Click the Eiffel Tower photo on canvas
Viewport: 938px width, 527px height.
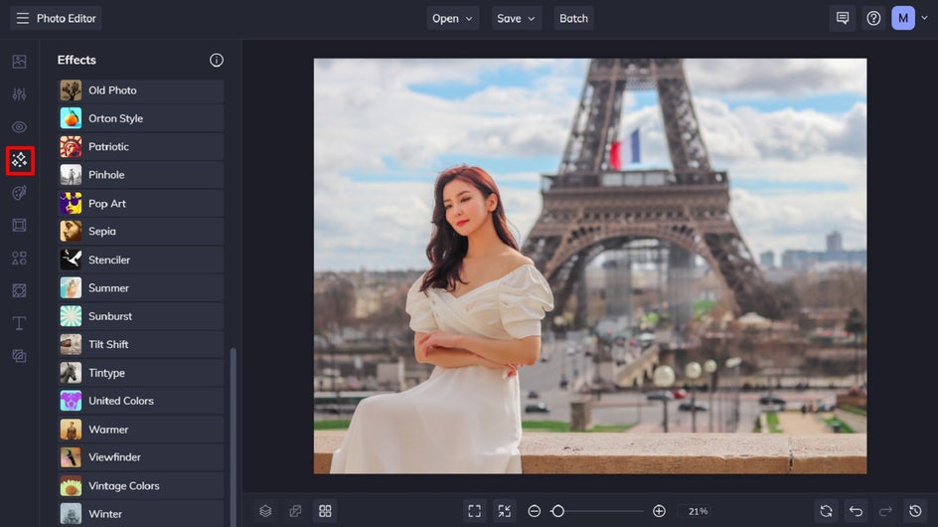590,265
